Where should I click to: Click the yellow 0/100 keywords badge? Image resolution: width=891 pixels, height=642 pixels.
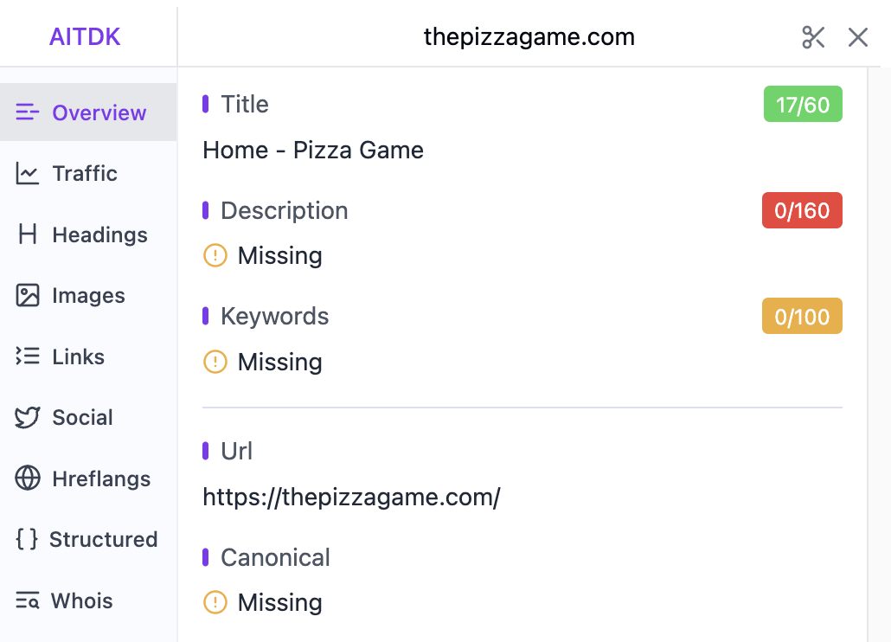pyautogui.click(x=802, y=317)
